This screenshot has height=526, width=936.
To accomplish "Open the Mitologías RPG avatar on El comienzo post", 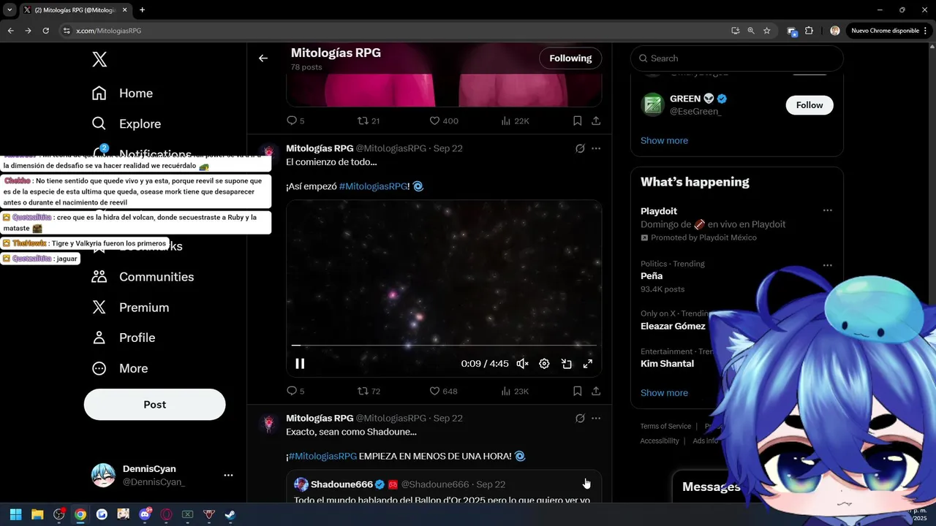I will click(x=269, y=152).
